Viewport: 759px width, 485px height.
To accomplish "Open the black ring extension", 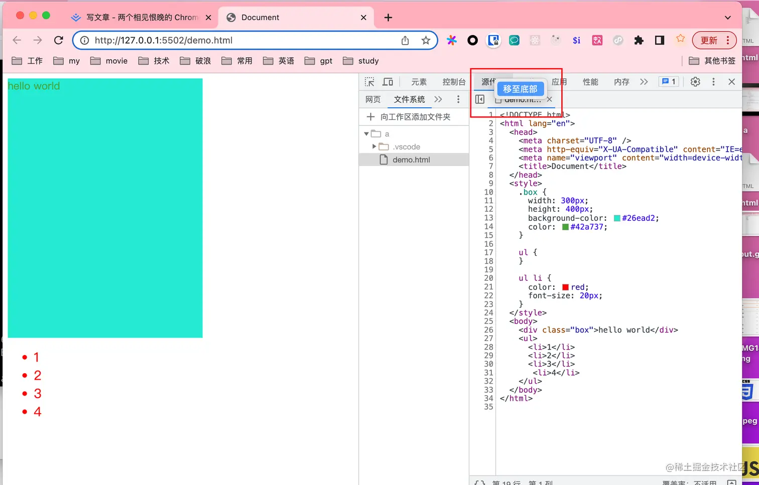I will [x=472, y=40].
